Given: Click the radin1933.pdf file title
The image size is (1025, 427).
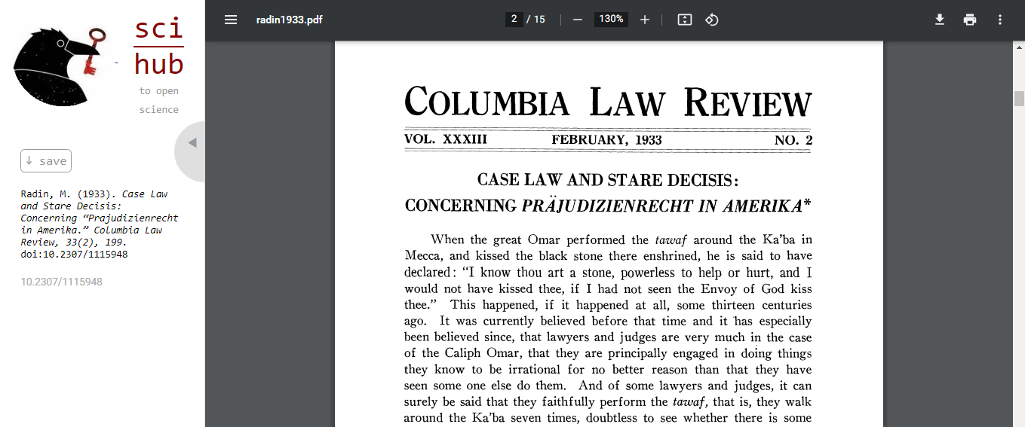Looking at the screenshot, I should (290, 20).
